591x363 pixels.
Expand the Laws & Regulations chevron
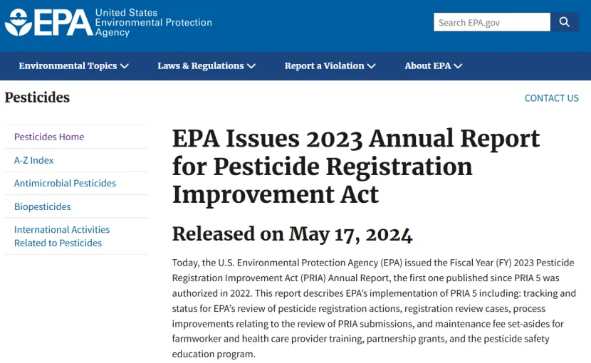click(x=251, y=66)
